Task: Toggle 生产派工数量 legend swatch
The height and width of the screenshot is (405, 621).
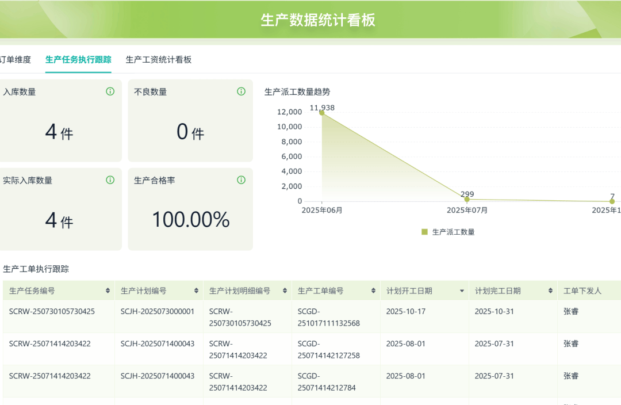Action: (x=424, y=232)
